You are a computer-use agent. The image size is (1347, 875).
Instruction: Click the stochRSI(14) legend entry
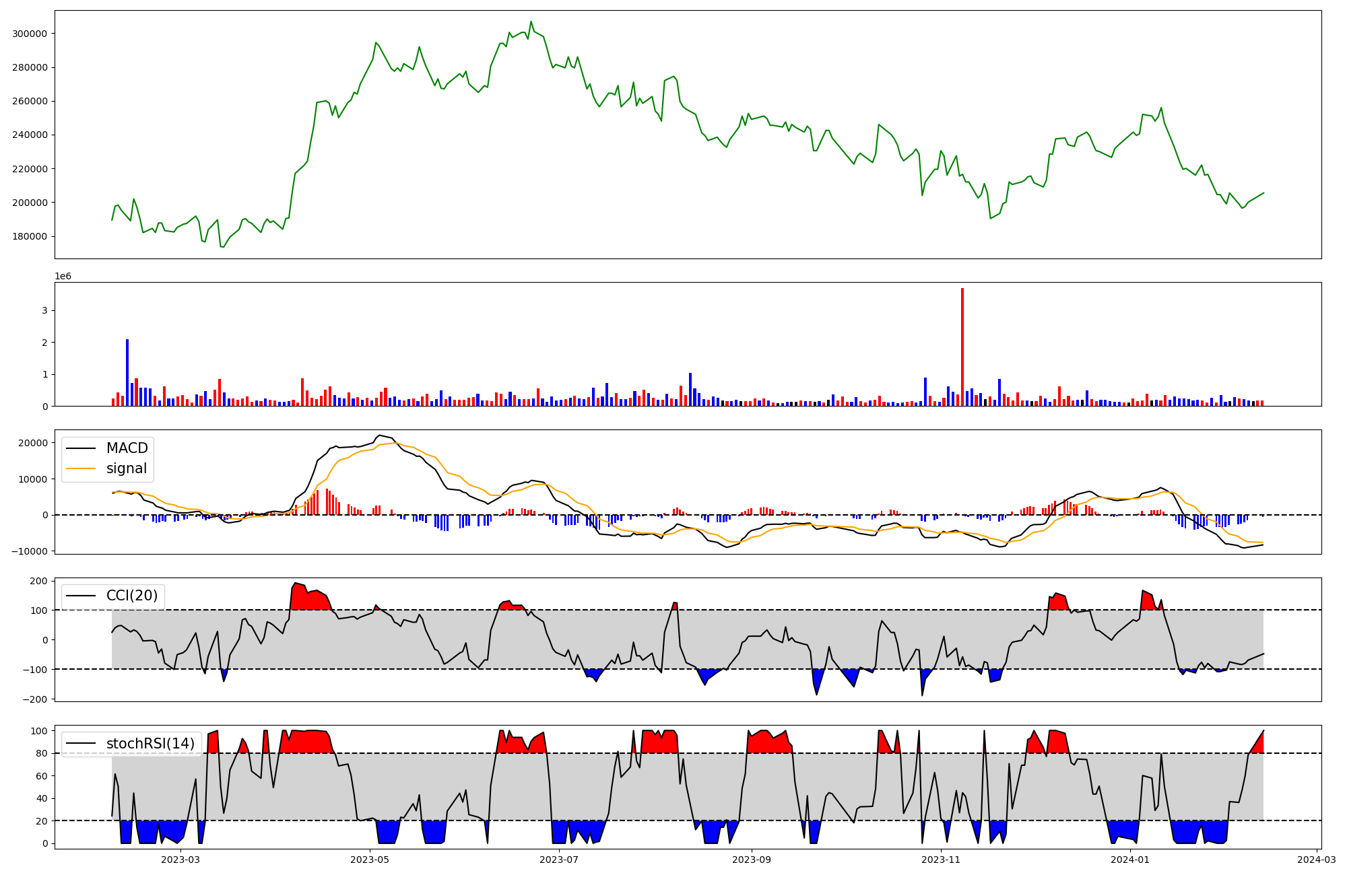point(150,744)
